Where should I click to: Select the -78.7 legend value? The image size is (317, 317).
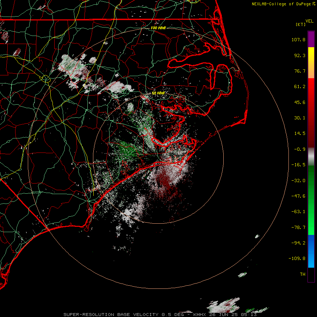pyautogui.click(x=298, y=228)
